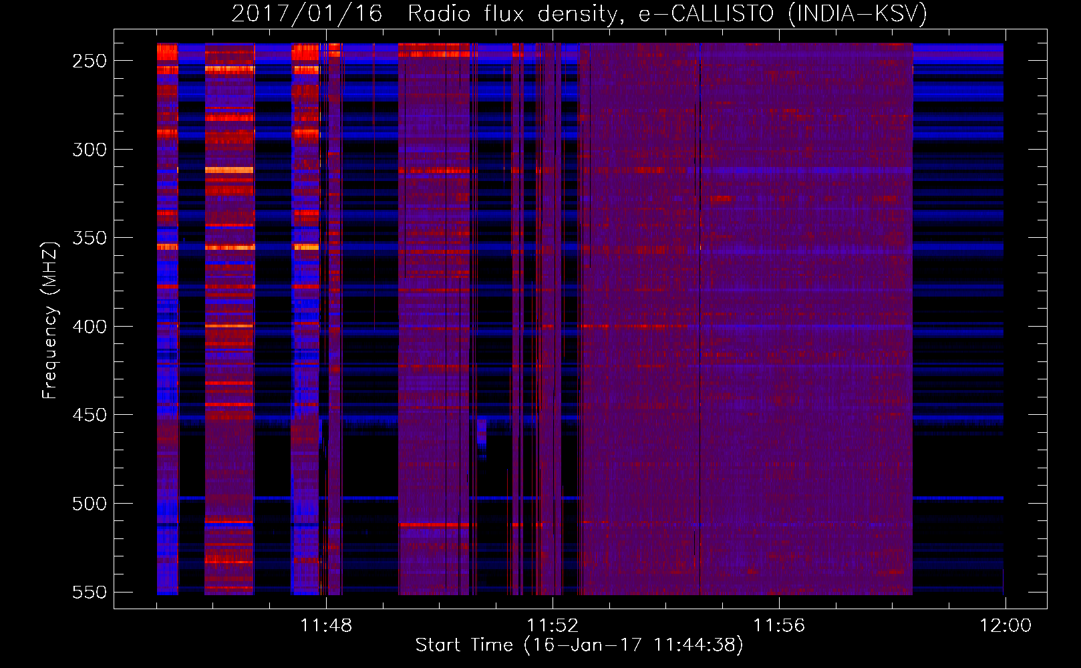
Task: Click the 500 frequency tick label
Action: pos(90,504)
